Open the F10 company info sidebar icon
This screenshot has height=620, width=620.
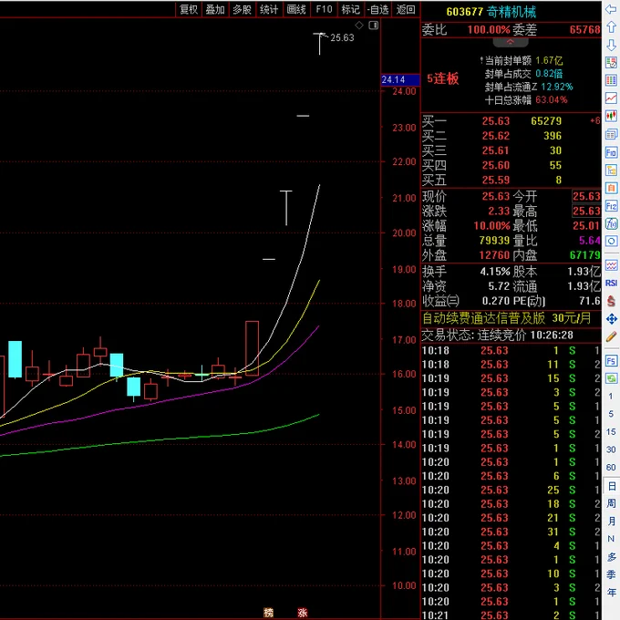coord(611,152)
